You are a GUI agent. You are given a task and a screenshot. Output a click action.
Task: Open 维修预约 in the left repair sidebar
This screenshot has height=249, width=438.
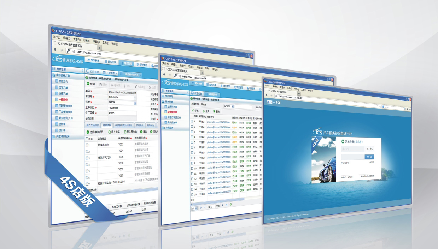(x=62, y=81)
